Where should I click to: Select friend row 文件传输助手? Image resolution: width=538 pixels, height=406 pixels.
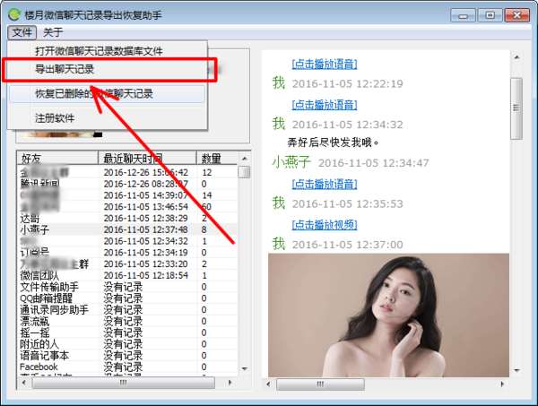point(127,287)
